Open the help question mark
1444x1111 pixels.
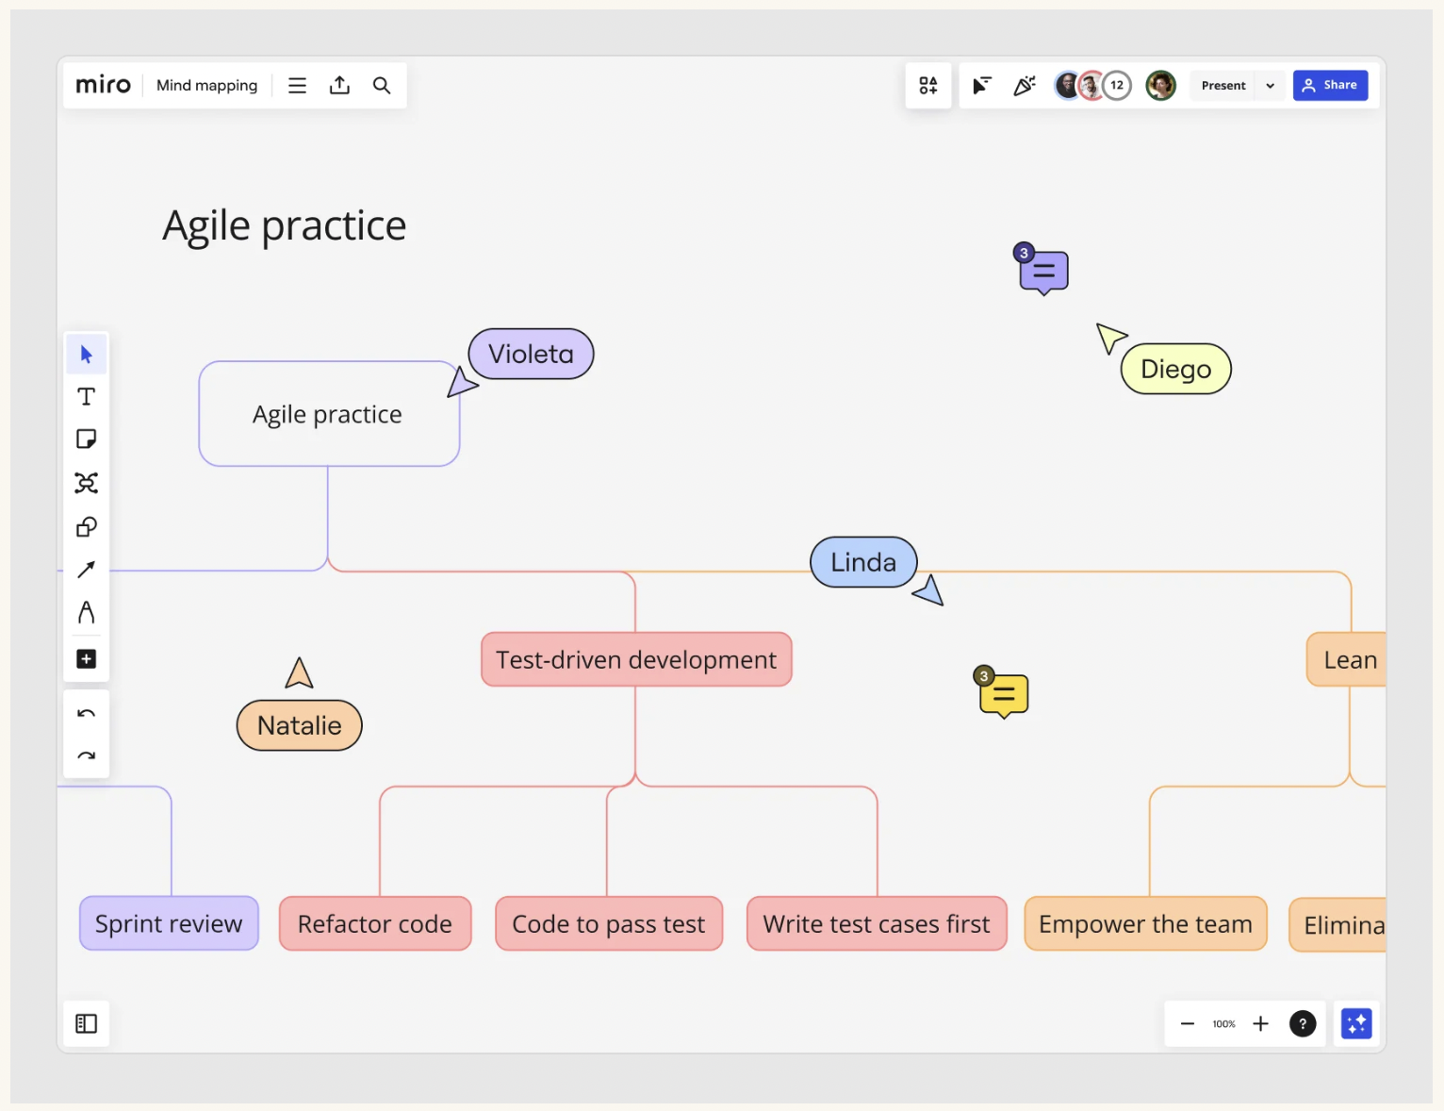tap(1303, 1023)
